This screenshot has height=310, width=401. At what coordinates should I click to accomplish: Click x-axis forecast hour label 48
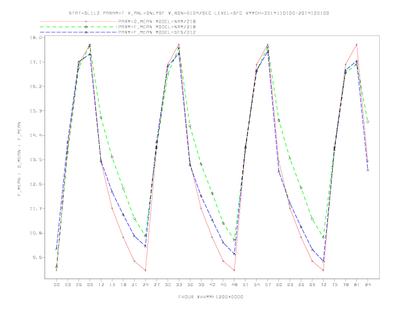[234, 285]
